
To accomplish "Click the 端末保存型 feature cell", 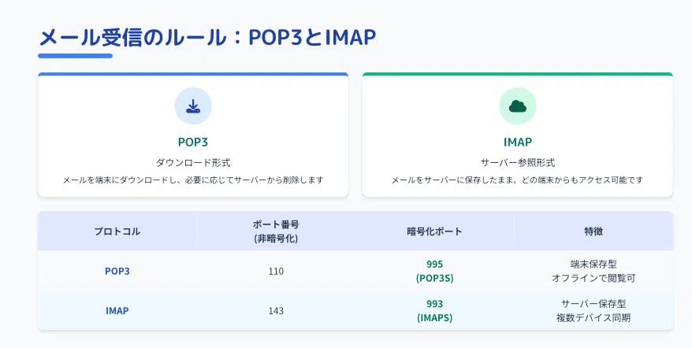I will [593, 271].
